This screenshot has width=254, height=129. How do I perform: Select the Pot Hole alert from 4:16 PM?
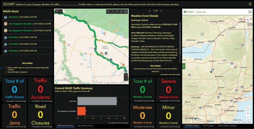pyautogui.click(x=27, y=44)
